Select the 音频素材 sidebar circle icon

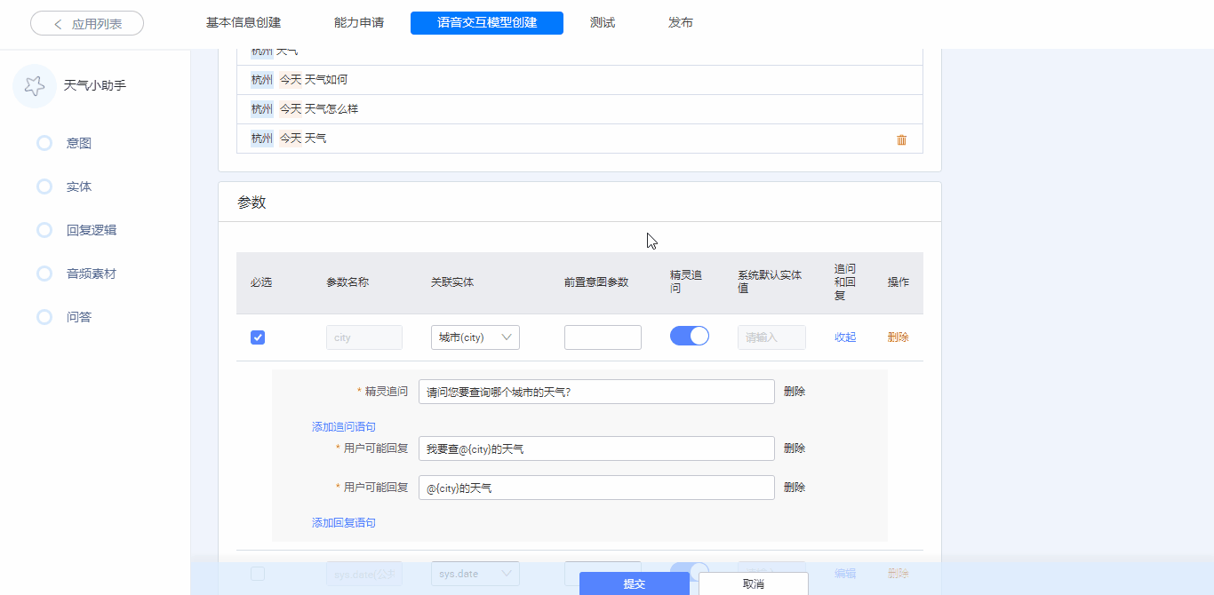44,274
